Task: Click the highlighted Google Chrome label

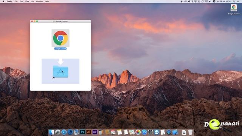Action: pos(60,49)
